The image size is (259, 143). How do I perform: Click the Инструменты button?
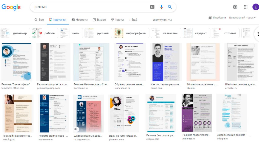pos(162,20)
